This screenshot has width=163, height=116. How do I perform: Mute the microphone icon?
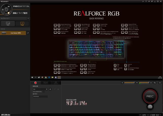(122, 83)
